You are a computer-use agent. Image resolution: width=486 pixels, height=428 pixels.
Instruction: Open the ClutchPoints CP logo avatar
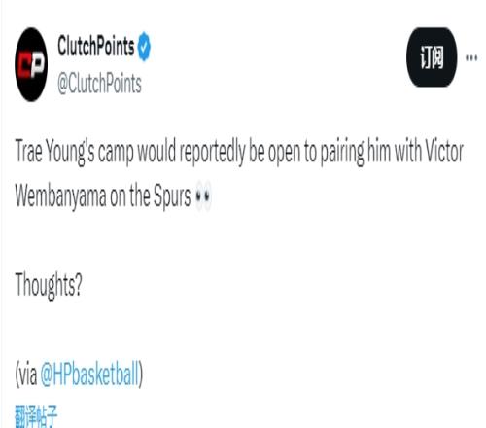tap(31, 64)
